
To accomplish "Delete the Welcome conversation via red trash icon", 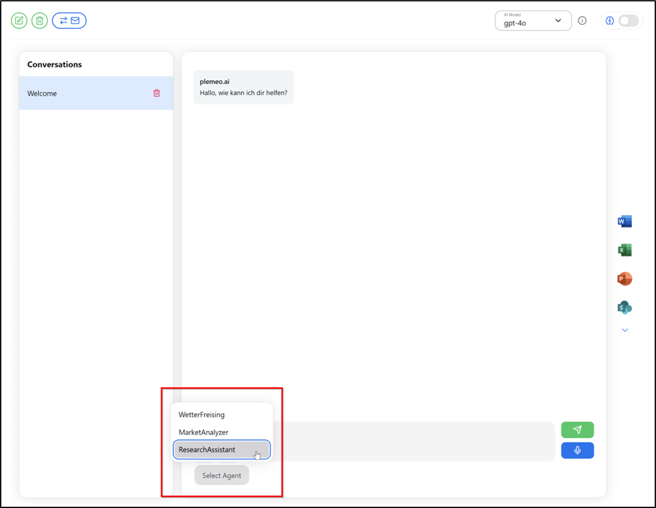I will click(157, 93).
